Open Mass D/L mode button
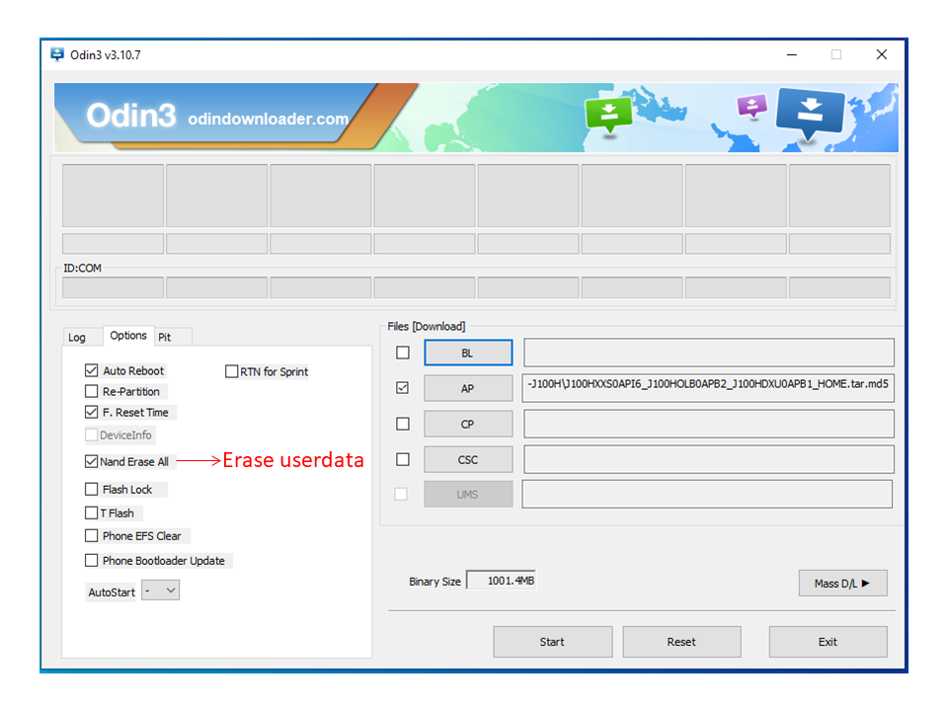This screenshot has height=711, width=948. pos(842,583)
